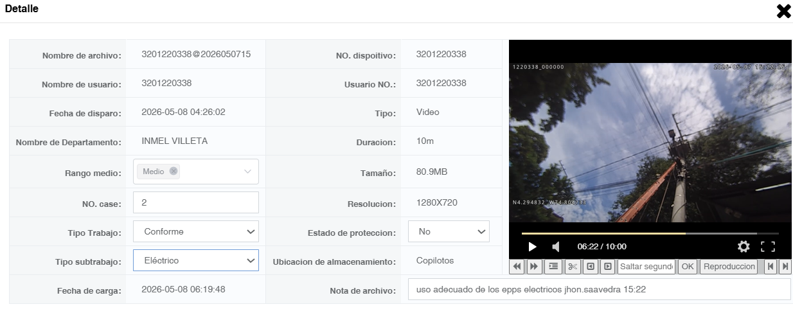793x311 pixels.
Task: Click the NO. dispoitivo value 3201220338
Action: pyautogui.click(x=441, y=54)
